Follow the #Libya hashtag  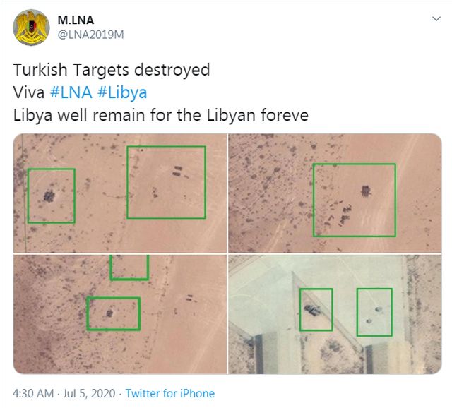tap(122, 92)
